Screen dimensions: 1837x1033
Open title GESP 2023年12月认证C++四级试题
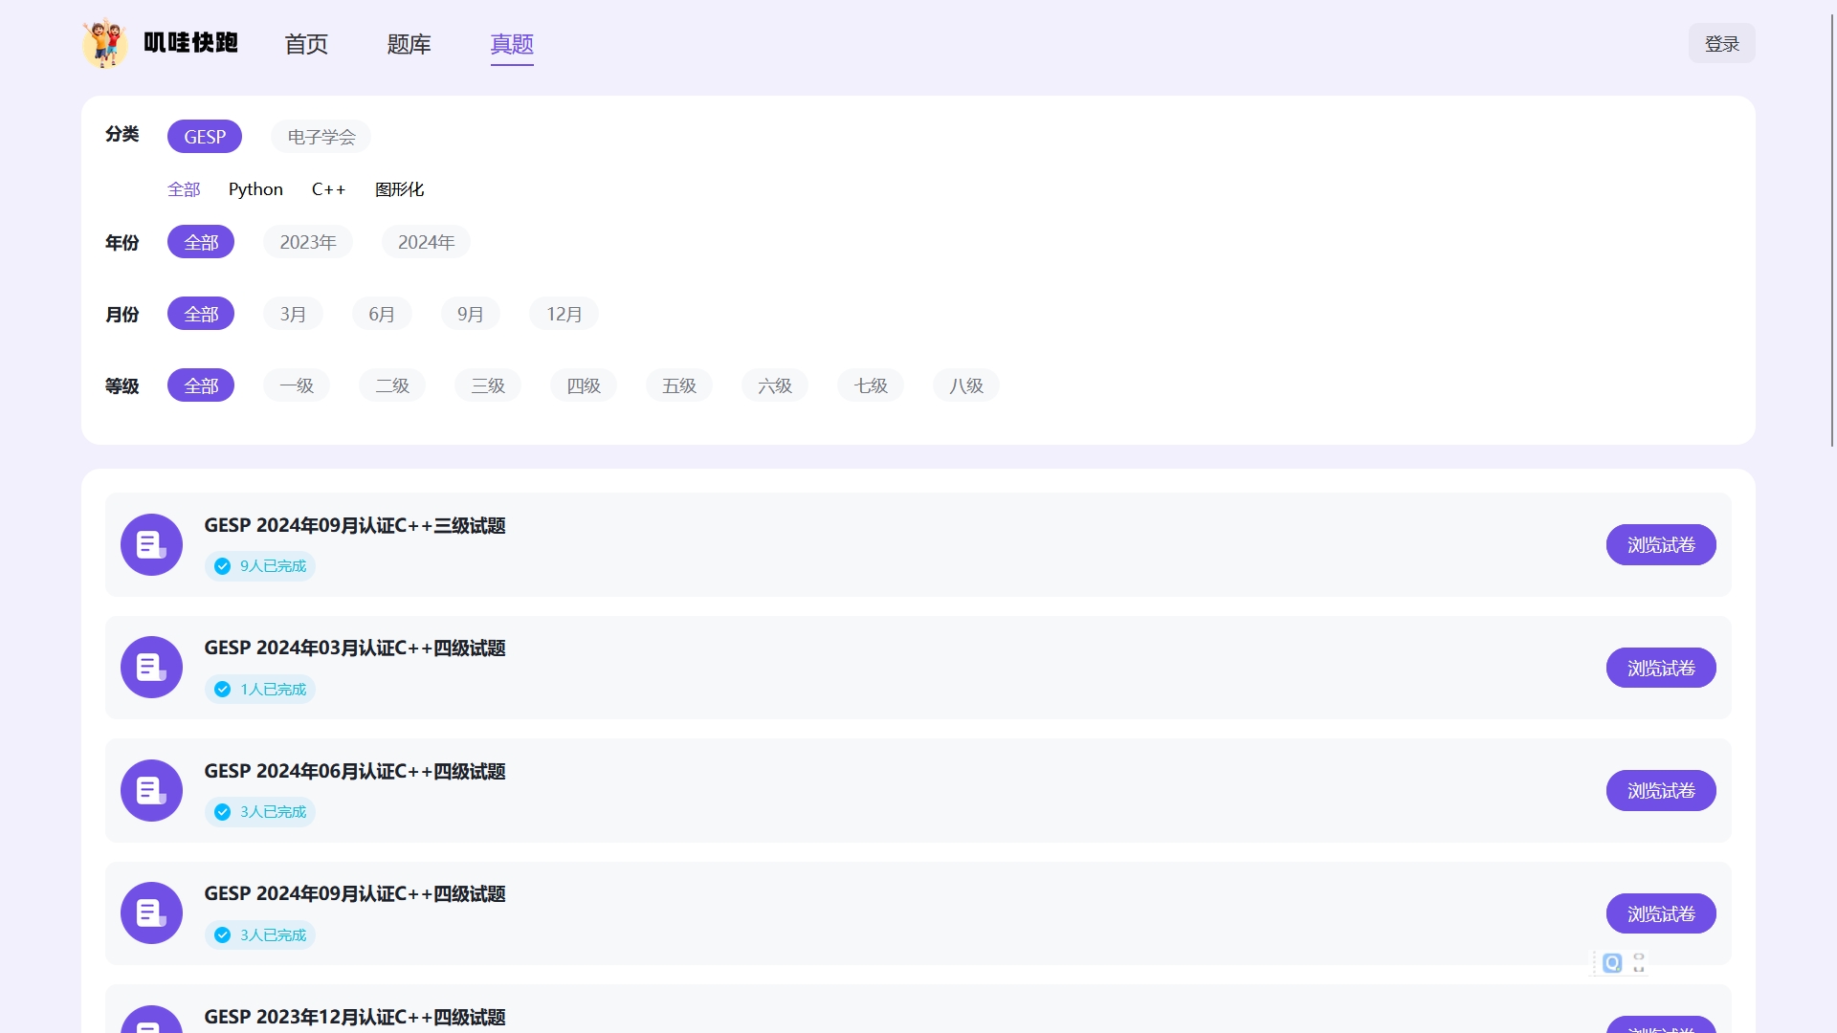[355, 1017]
